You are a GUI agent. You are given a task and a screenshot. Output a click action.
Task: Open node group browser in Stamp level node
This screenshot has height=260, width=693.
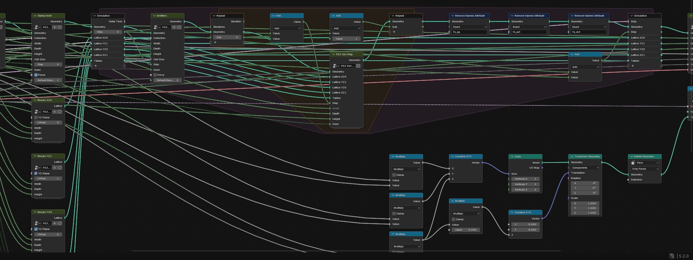click(x=37, y=27)
